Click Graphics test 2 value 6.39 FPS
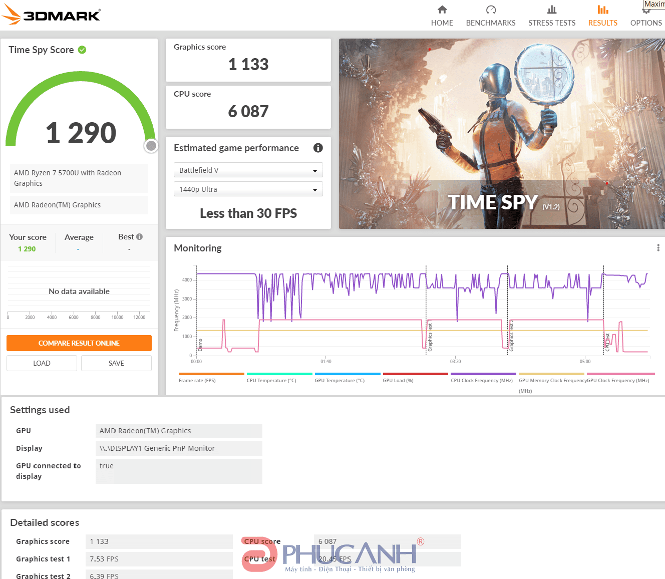The height and width of the screenshot is (579, 665). pos(159,575)
